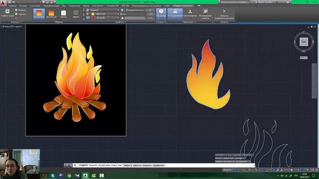
Task: Toggle the Centered gradient button
Action: pos(161,13)
